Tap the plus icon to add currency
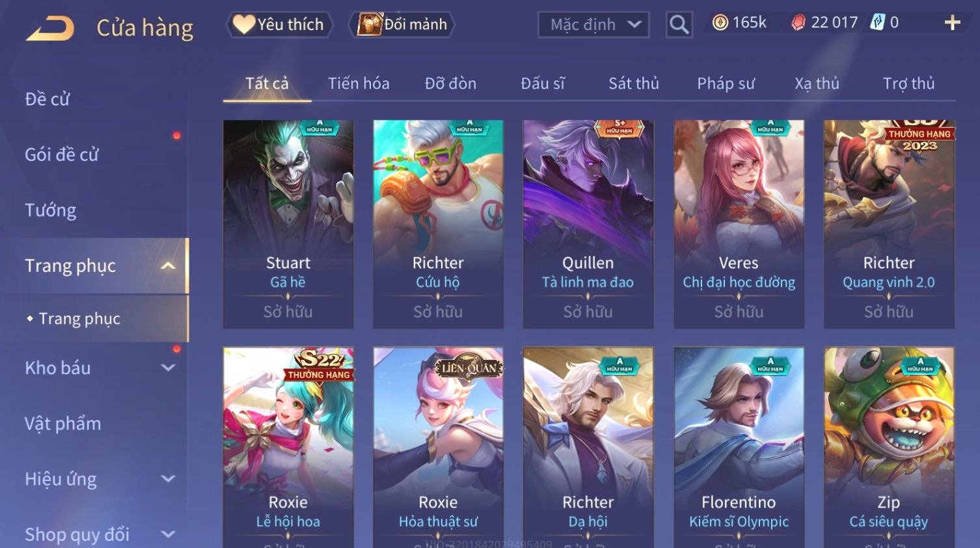This screenshot has width=980, height=548. point(952,23)
